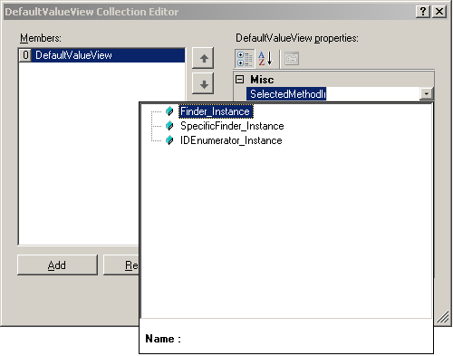The image size is (453, 356).
Task: Click the cube icon beside SpecificFinder_Instance
Action: 169,126
